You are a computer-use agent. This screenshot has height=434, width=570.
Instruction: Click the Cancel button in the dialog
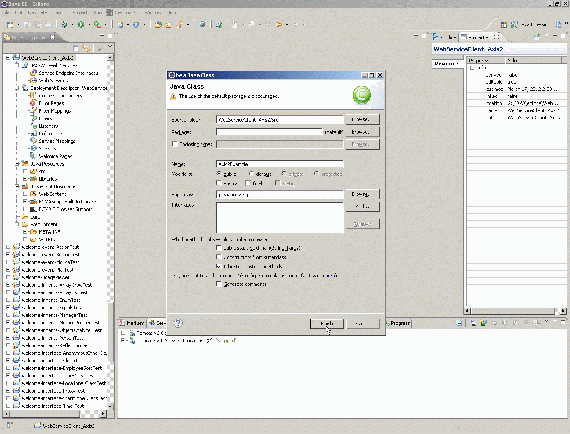click(363, 324)
